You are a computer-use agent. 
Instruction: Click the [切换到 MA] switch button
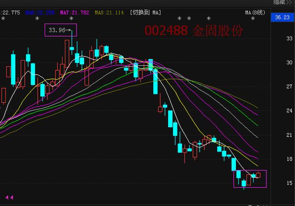pos(146,13)
